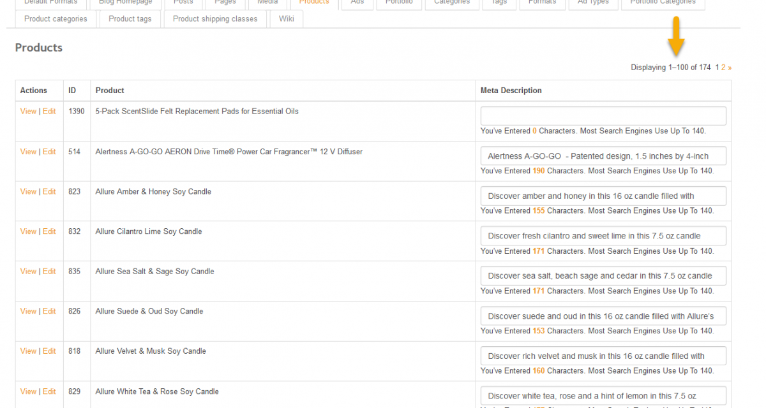
Task: Click the » next page arrow
Action: pos(730,68)
